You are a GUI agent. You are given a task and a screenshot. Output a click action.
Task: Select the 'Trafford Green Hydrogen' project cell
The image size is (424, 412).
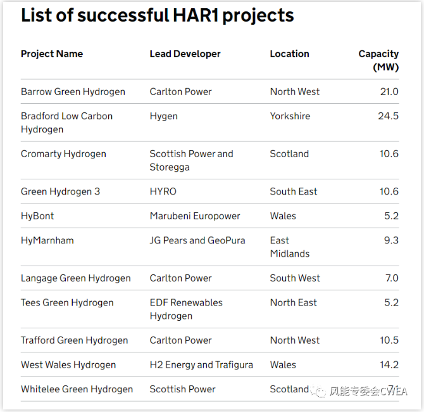coord(75,340)
